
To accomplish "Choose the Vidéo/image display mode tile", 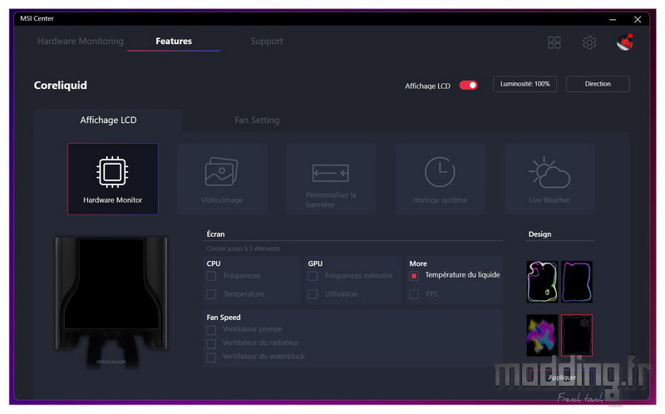I will tap(222, 179).
